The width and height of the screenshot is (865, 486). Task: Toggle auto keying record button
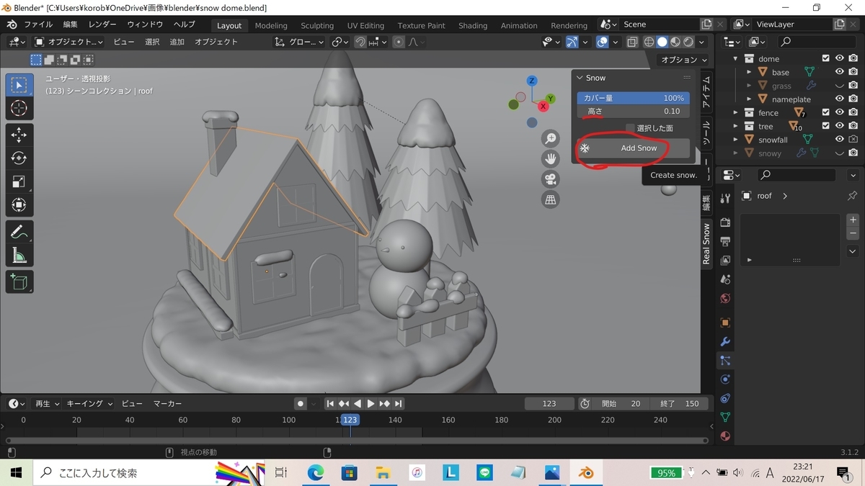[x=301, y=404]
